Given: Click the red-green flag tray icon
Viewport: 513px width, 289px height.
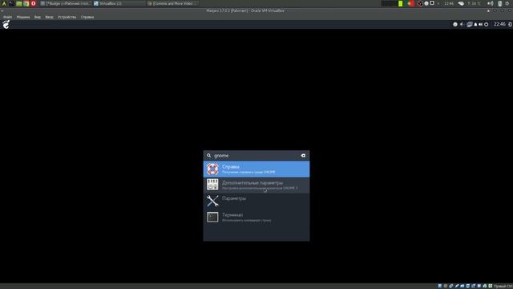Looking at the screenshot, I should click(x=411, y=3).
